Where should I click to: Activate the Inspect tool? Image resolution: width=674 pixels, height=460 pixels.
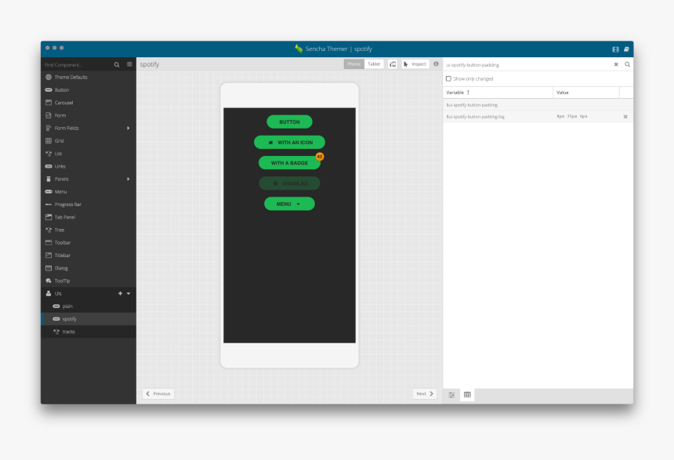(415, 63)
